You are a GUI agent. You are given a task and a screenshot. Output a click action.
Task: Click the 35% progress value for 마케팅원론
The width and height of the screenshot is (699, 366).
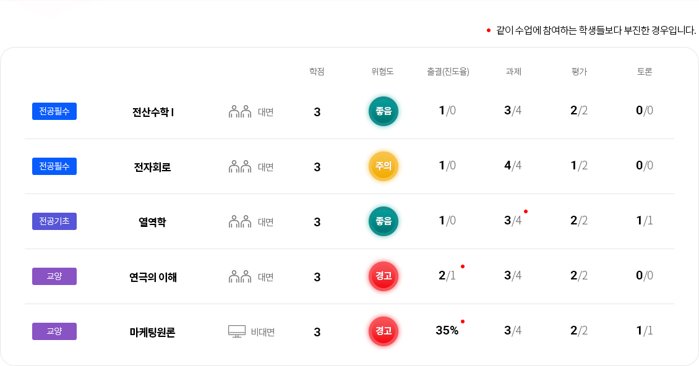tap(447, 330)
